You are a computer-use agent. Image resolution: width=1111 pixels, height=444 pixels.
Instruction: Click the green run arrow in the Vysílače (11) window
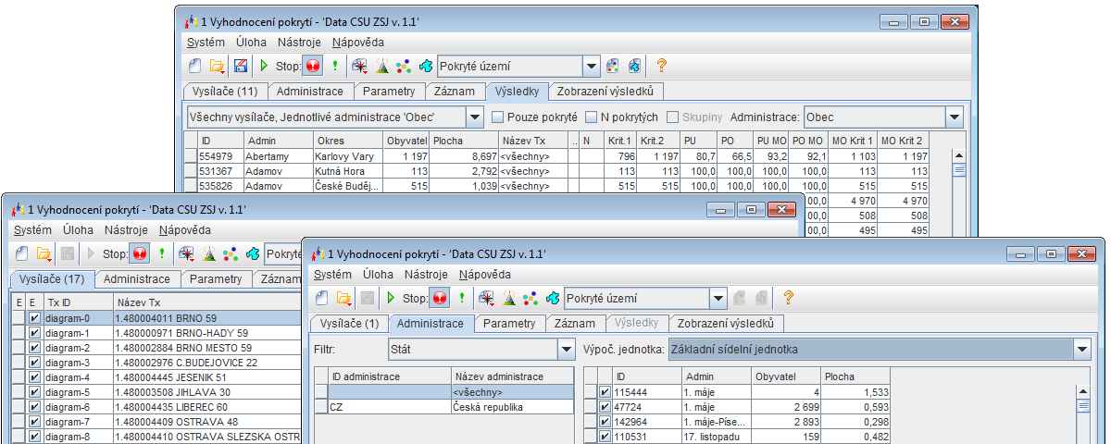264,67
